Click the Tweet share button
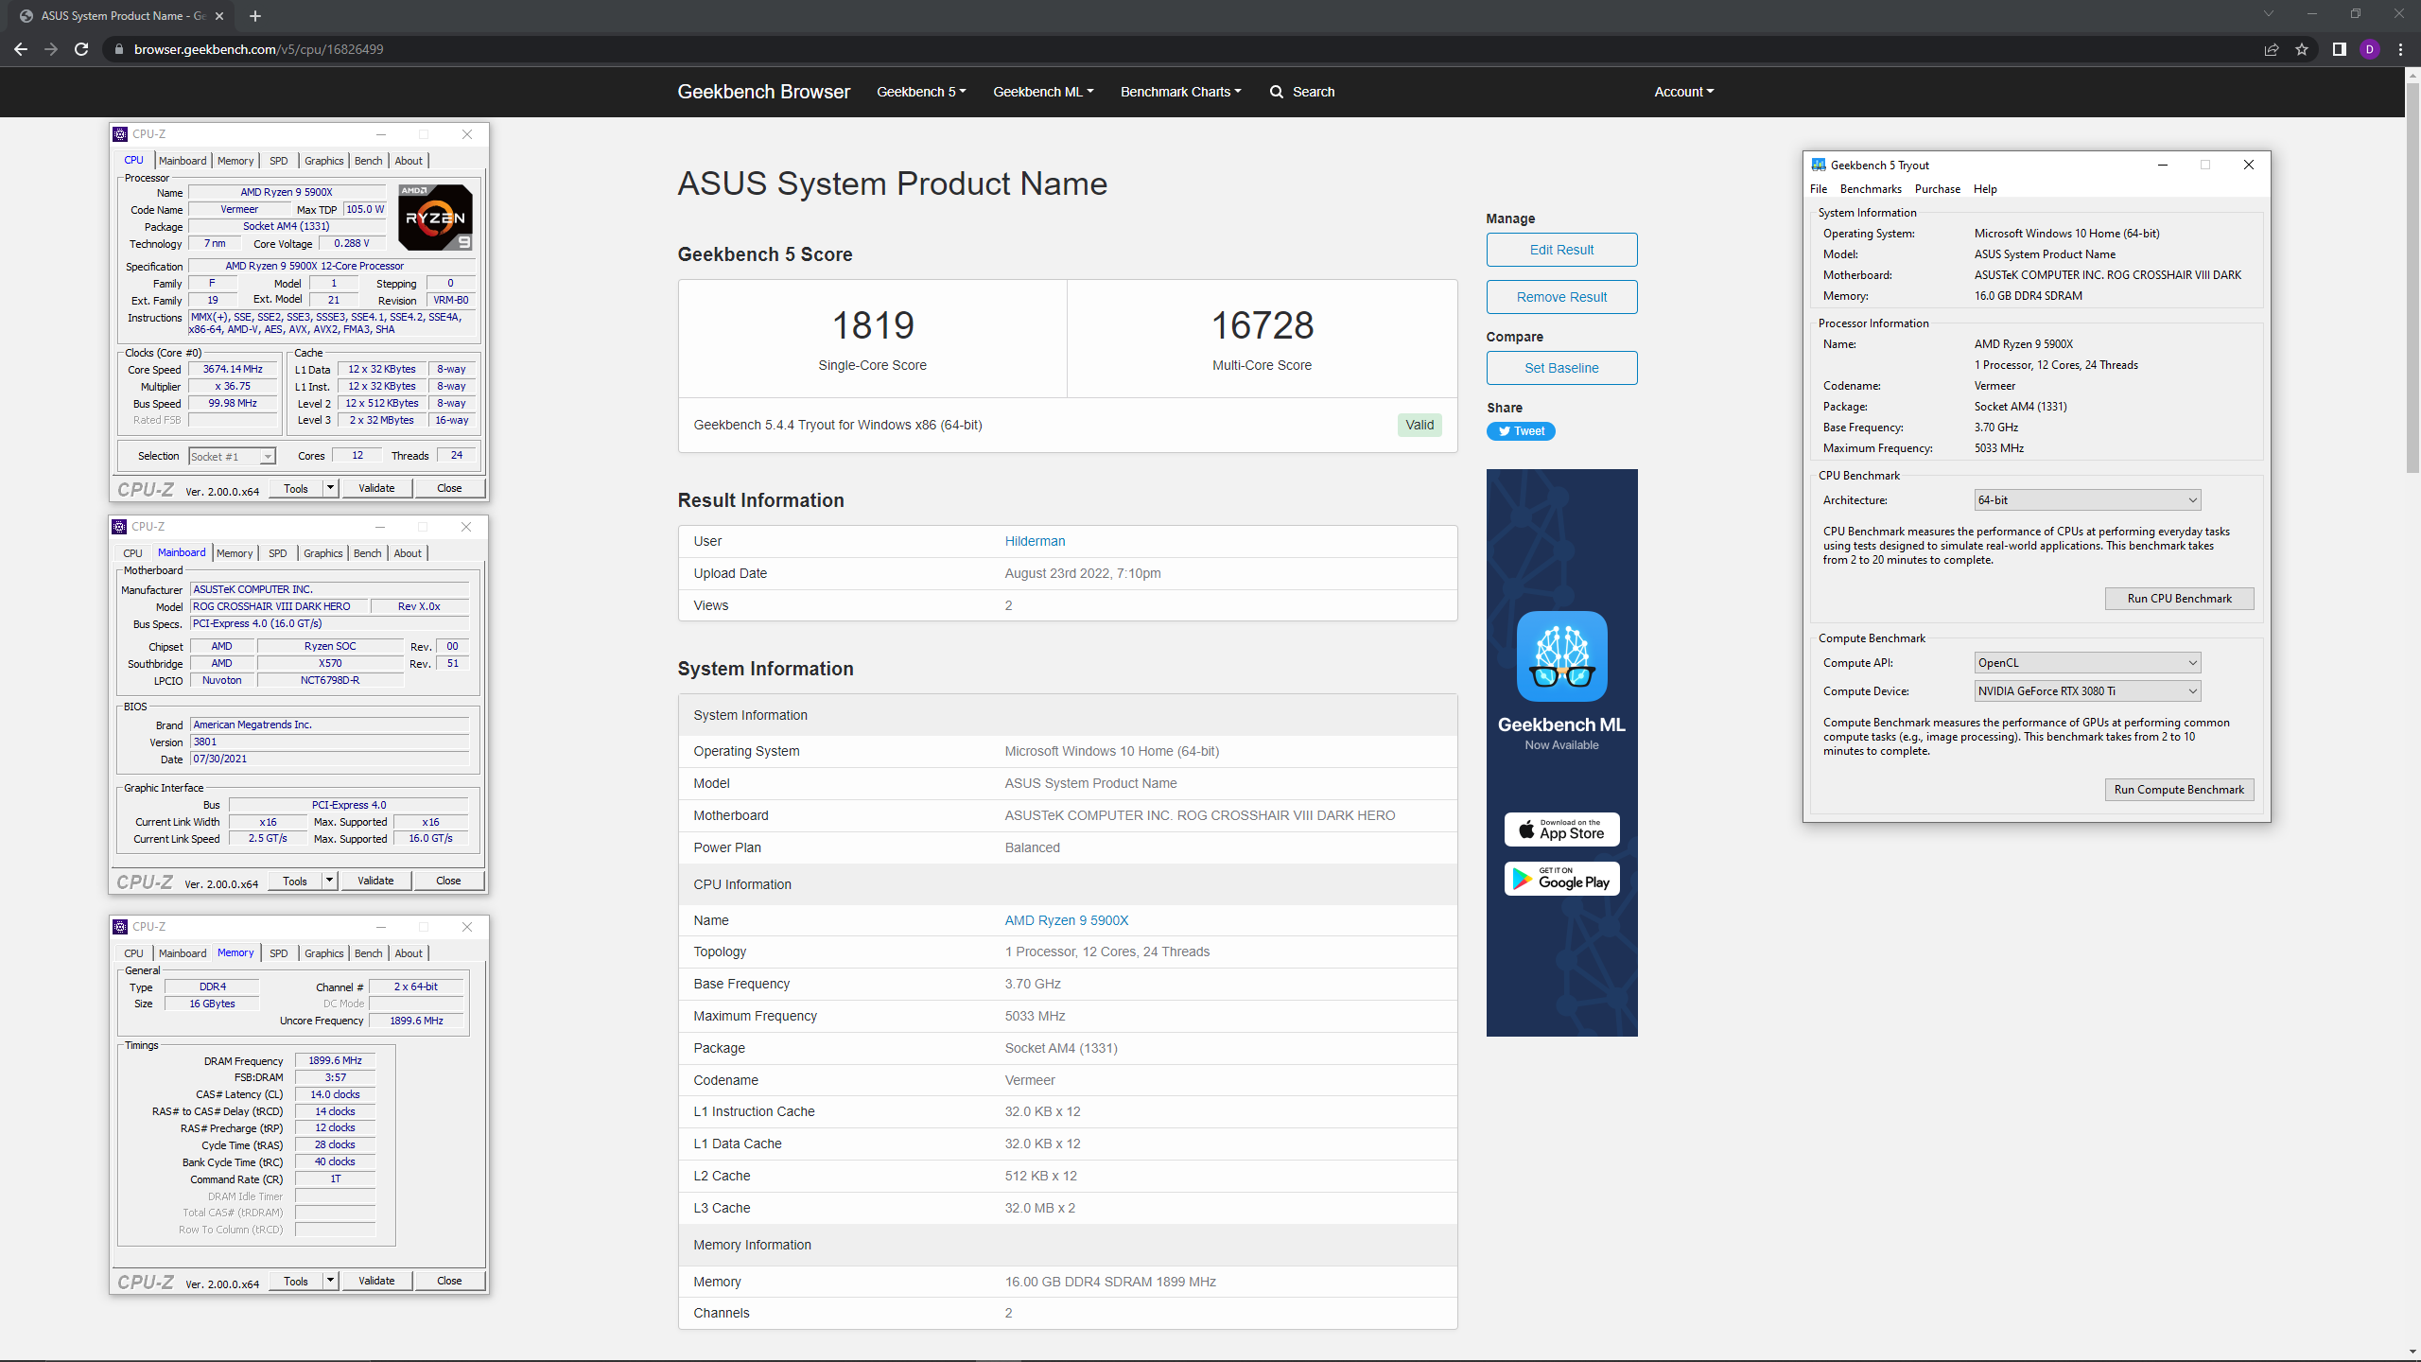2421x1362 pixels. pyautogui.click(x=1521, y=431)
